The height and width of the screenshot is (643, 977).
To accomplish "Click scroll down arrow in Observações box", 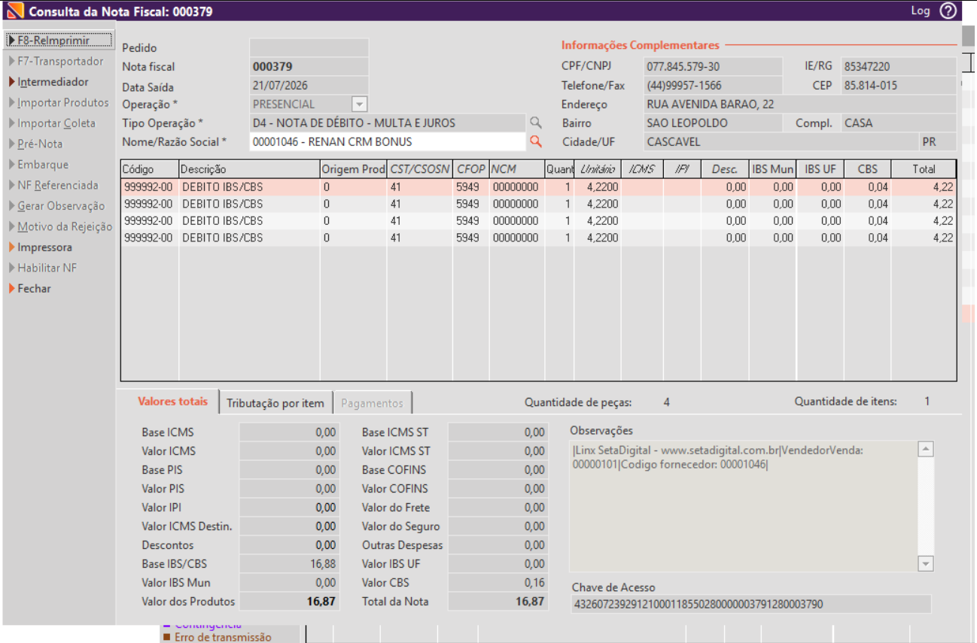I will coord(926,563).
